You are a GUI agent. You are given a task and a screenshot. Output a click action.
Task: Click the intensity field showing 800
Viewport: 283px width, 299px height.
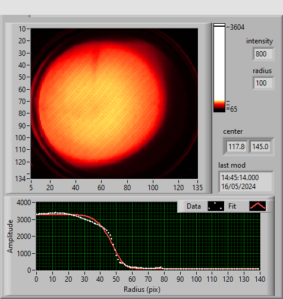pos(263,53)
